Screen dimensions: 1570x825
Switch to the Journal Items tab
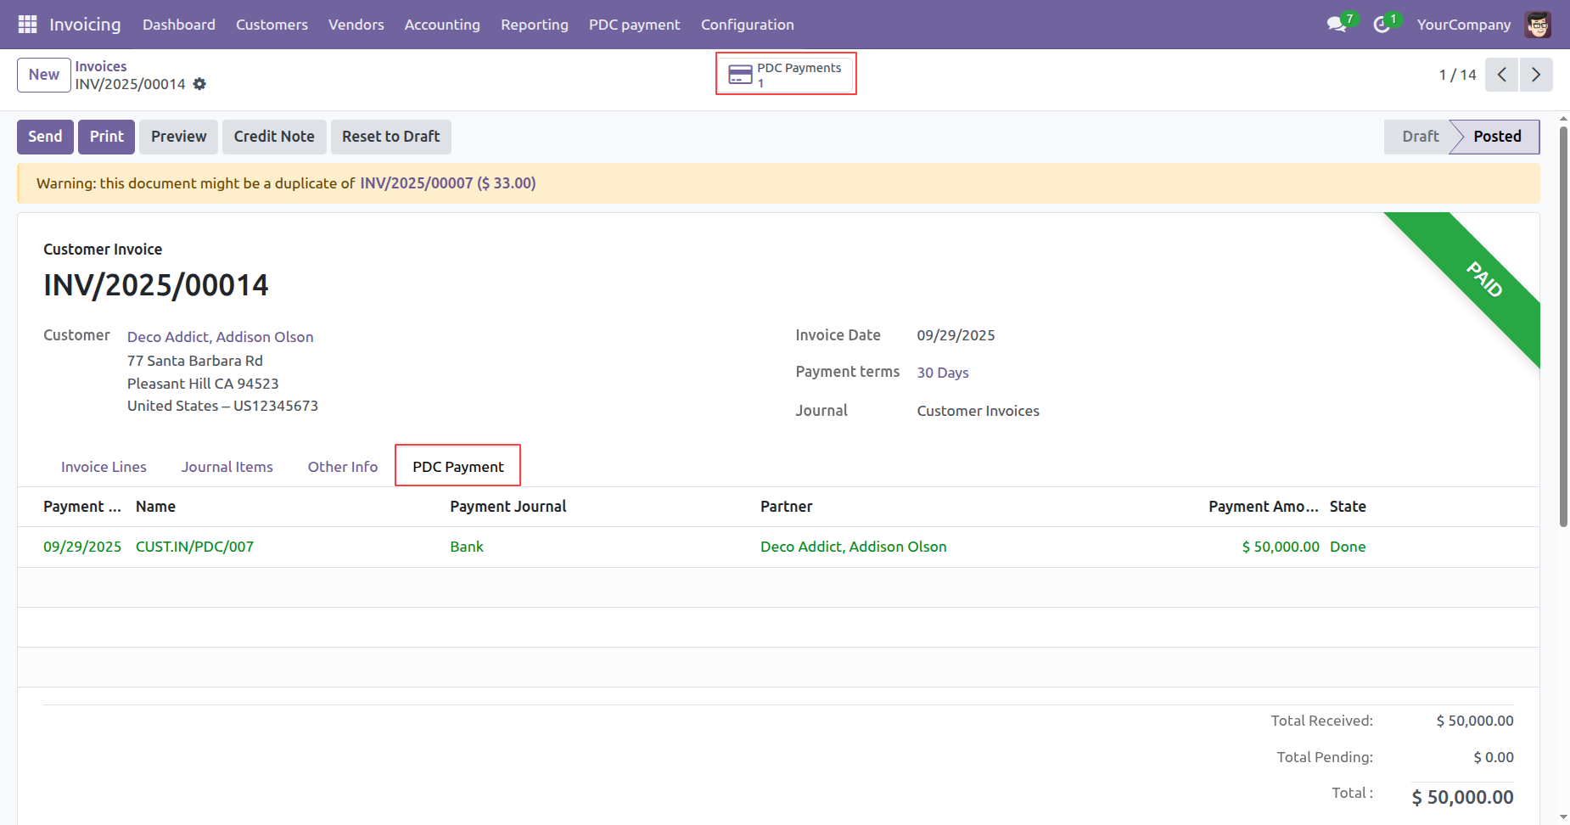pyautogui.click(x=227, y=467)
